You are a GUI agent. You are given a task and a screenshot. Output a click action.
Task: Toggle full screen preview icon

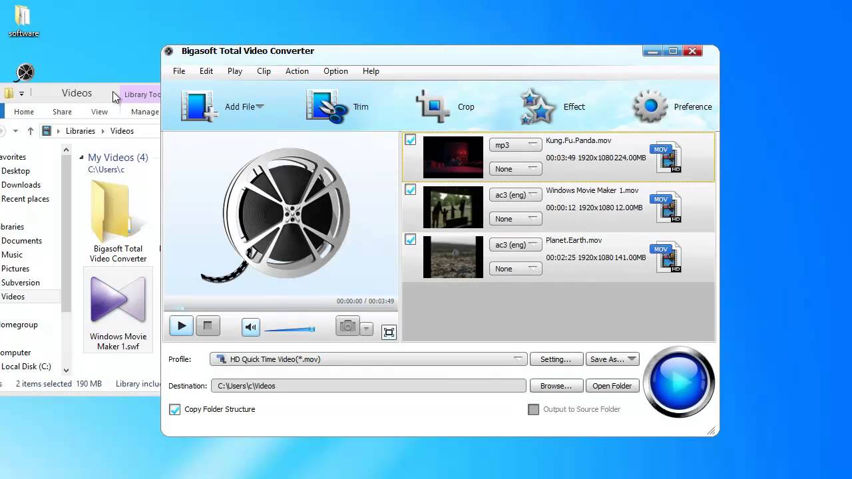(x=389, y=332)
